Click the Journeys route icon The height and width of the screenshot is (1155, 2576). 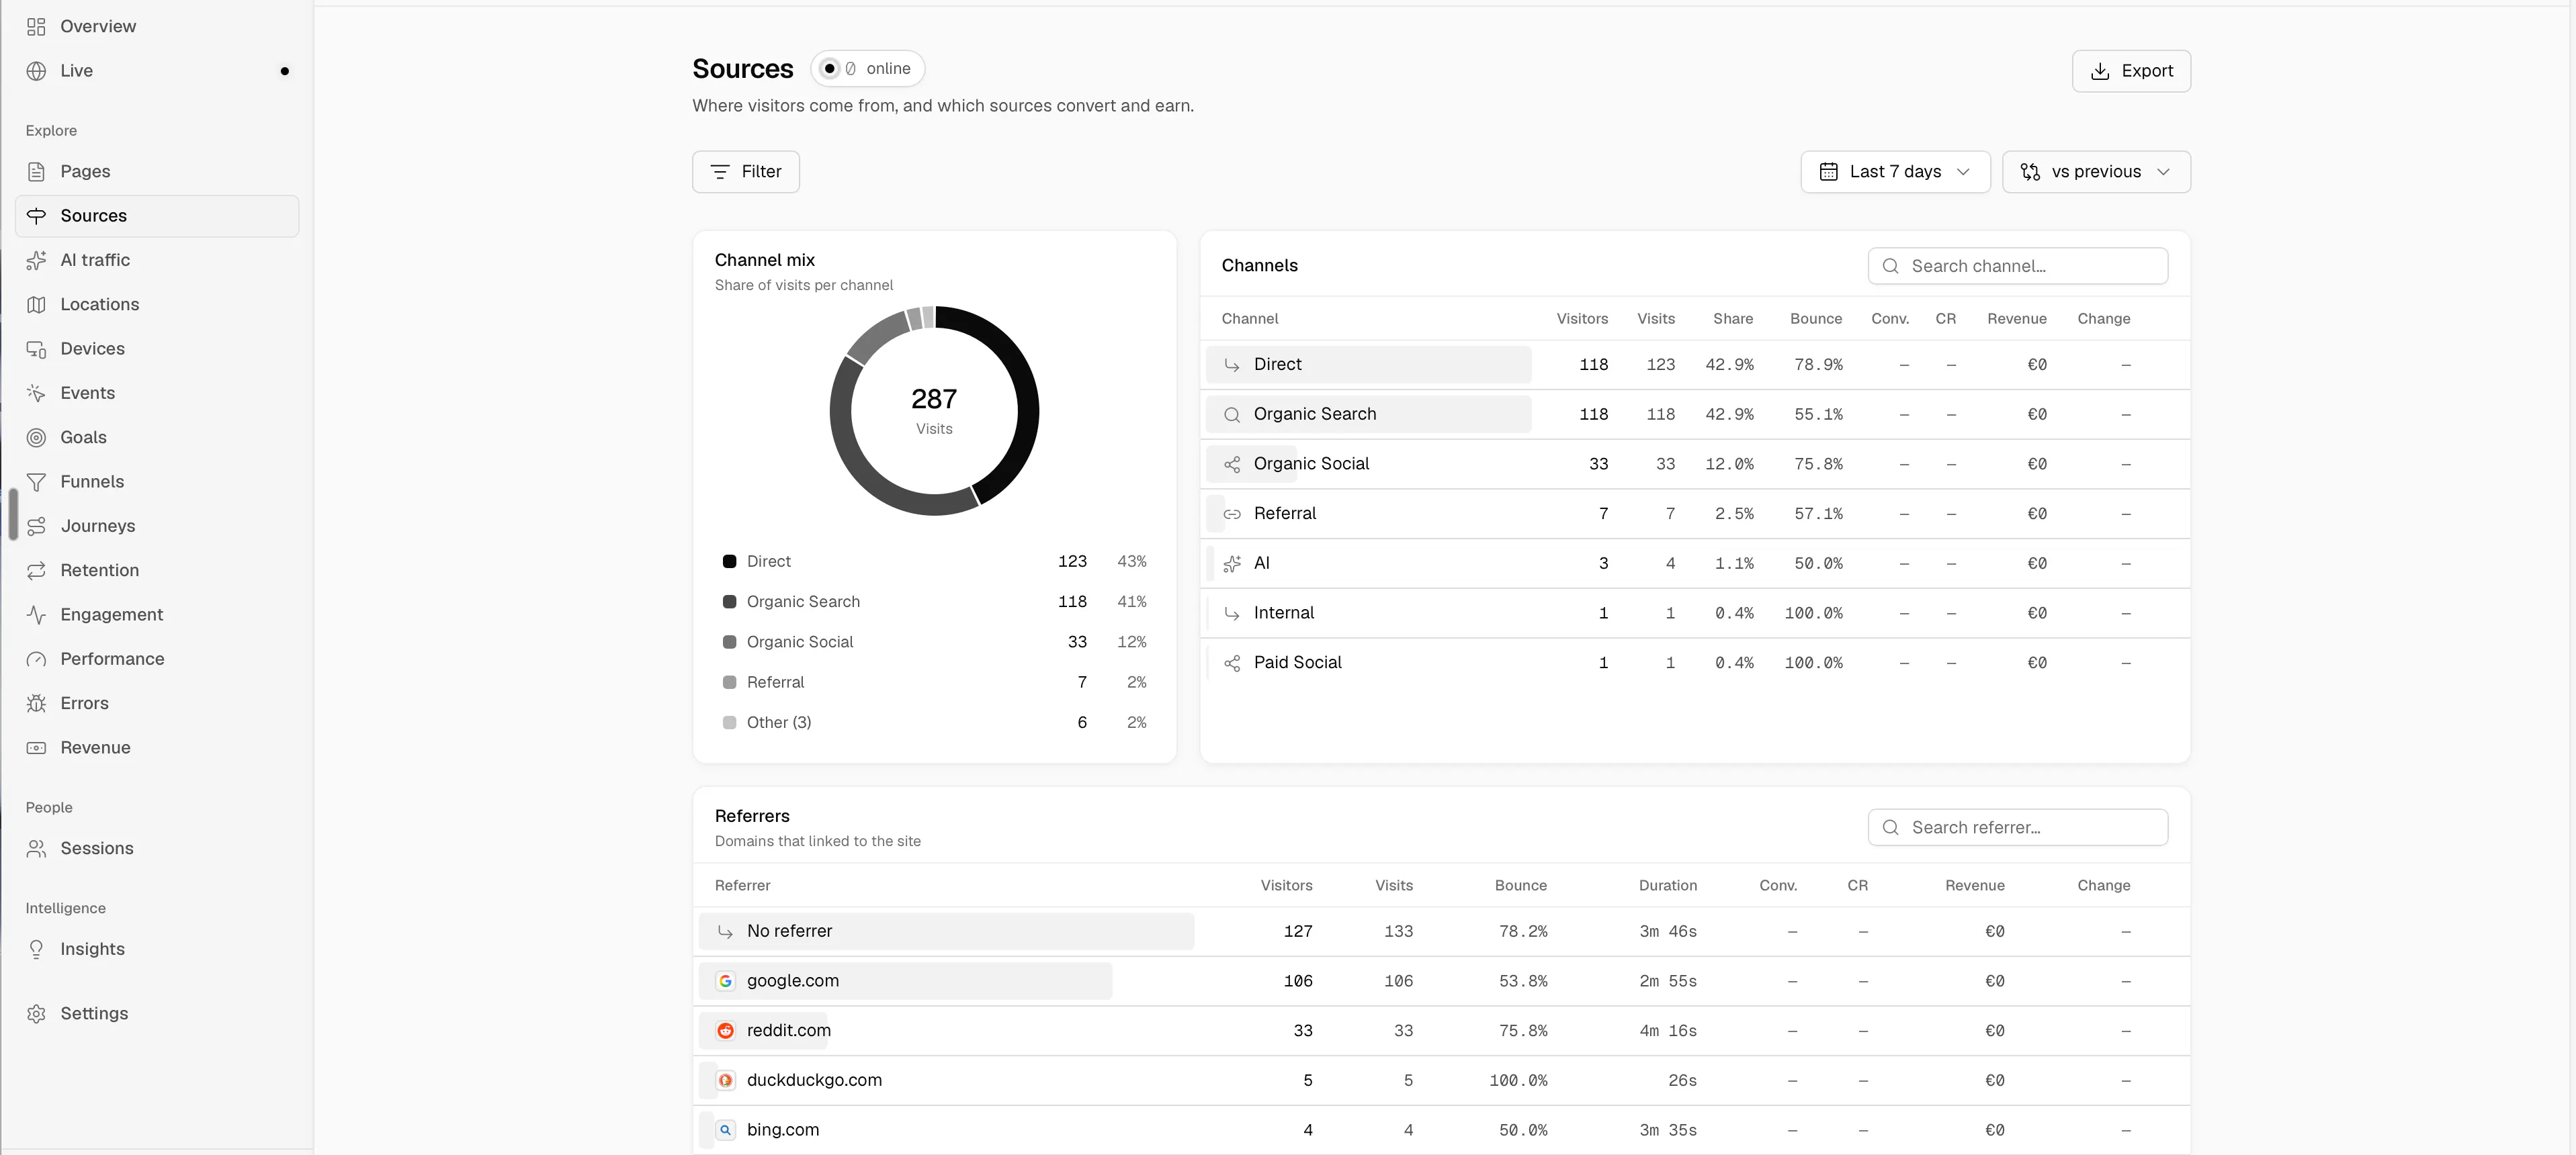pos(36,526)
